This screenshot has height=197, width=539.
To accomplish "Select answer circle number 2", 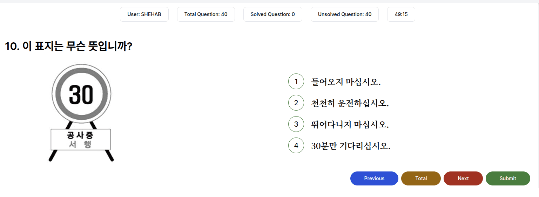I will coord(296,103).
